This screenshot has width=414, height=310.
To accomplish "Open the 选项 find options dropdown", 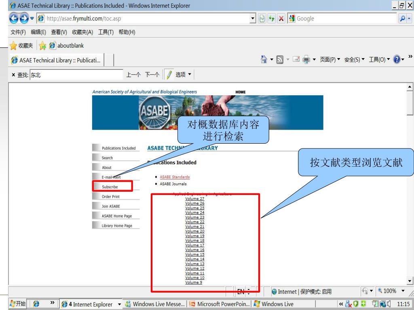I will [183, 75].
